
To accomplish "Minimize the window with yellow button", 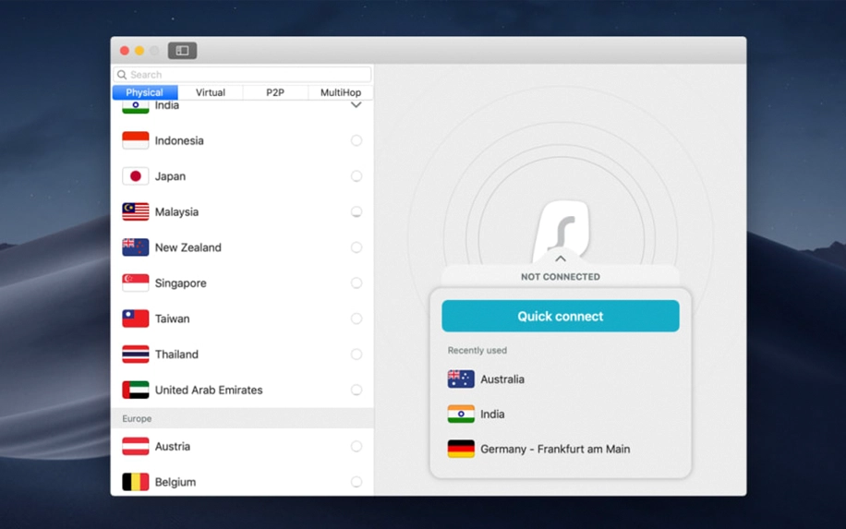I will point(139,51).
